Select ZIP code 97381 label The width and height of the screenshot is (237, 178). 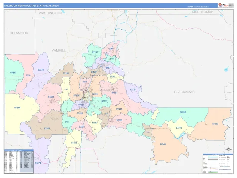tap(114, 93)
